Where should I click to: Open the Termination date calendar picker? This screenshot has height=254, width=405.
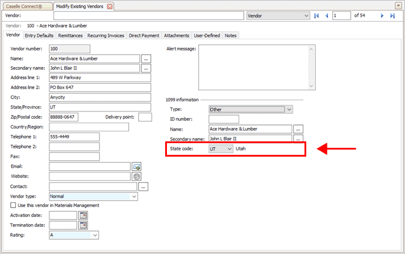(83, 225)
